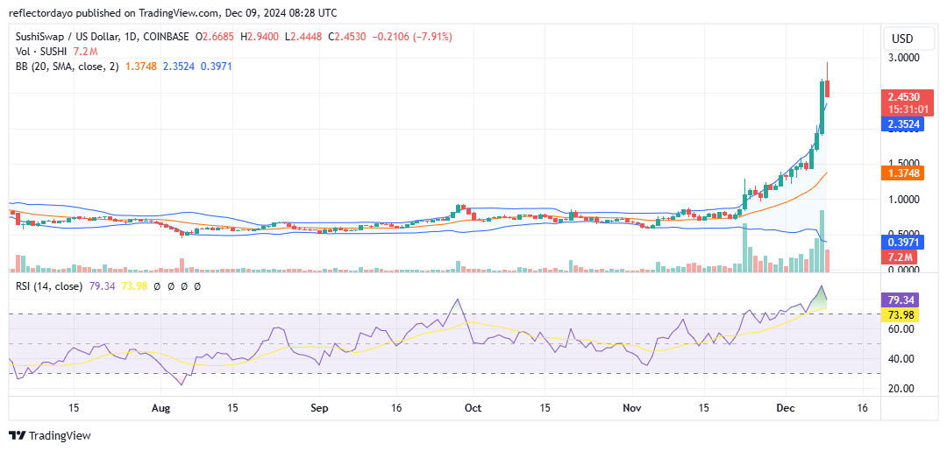
Task: Click the 1.3748 value in the BB legend
Action: point(139,66)
